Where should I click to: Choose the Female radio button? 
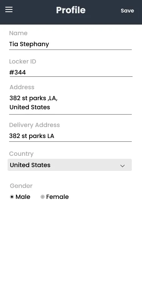42,197
